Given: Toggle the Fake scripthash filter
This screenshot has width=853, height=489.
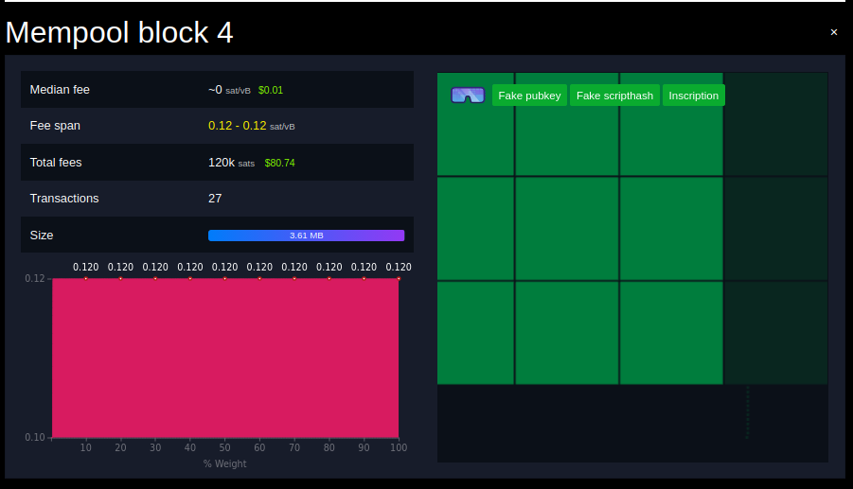Looking at the screenshot, I should pyautogui.click(x=614, y=96).
